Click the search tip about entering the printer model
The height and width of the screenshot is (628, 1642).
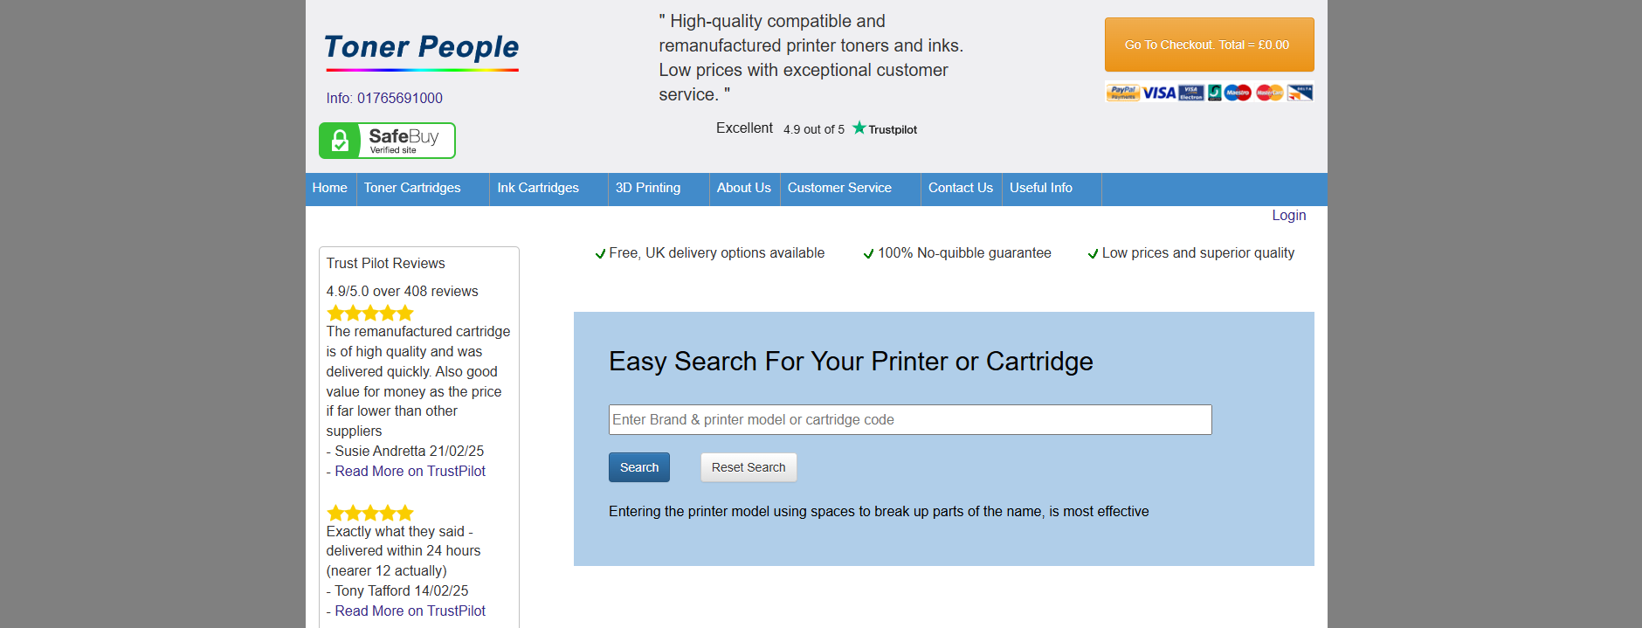[879, 512]
